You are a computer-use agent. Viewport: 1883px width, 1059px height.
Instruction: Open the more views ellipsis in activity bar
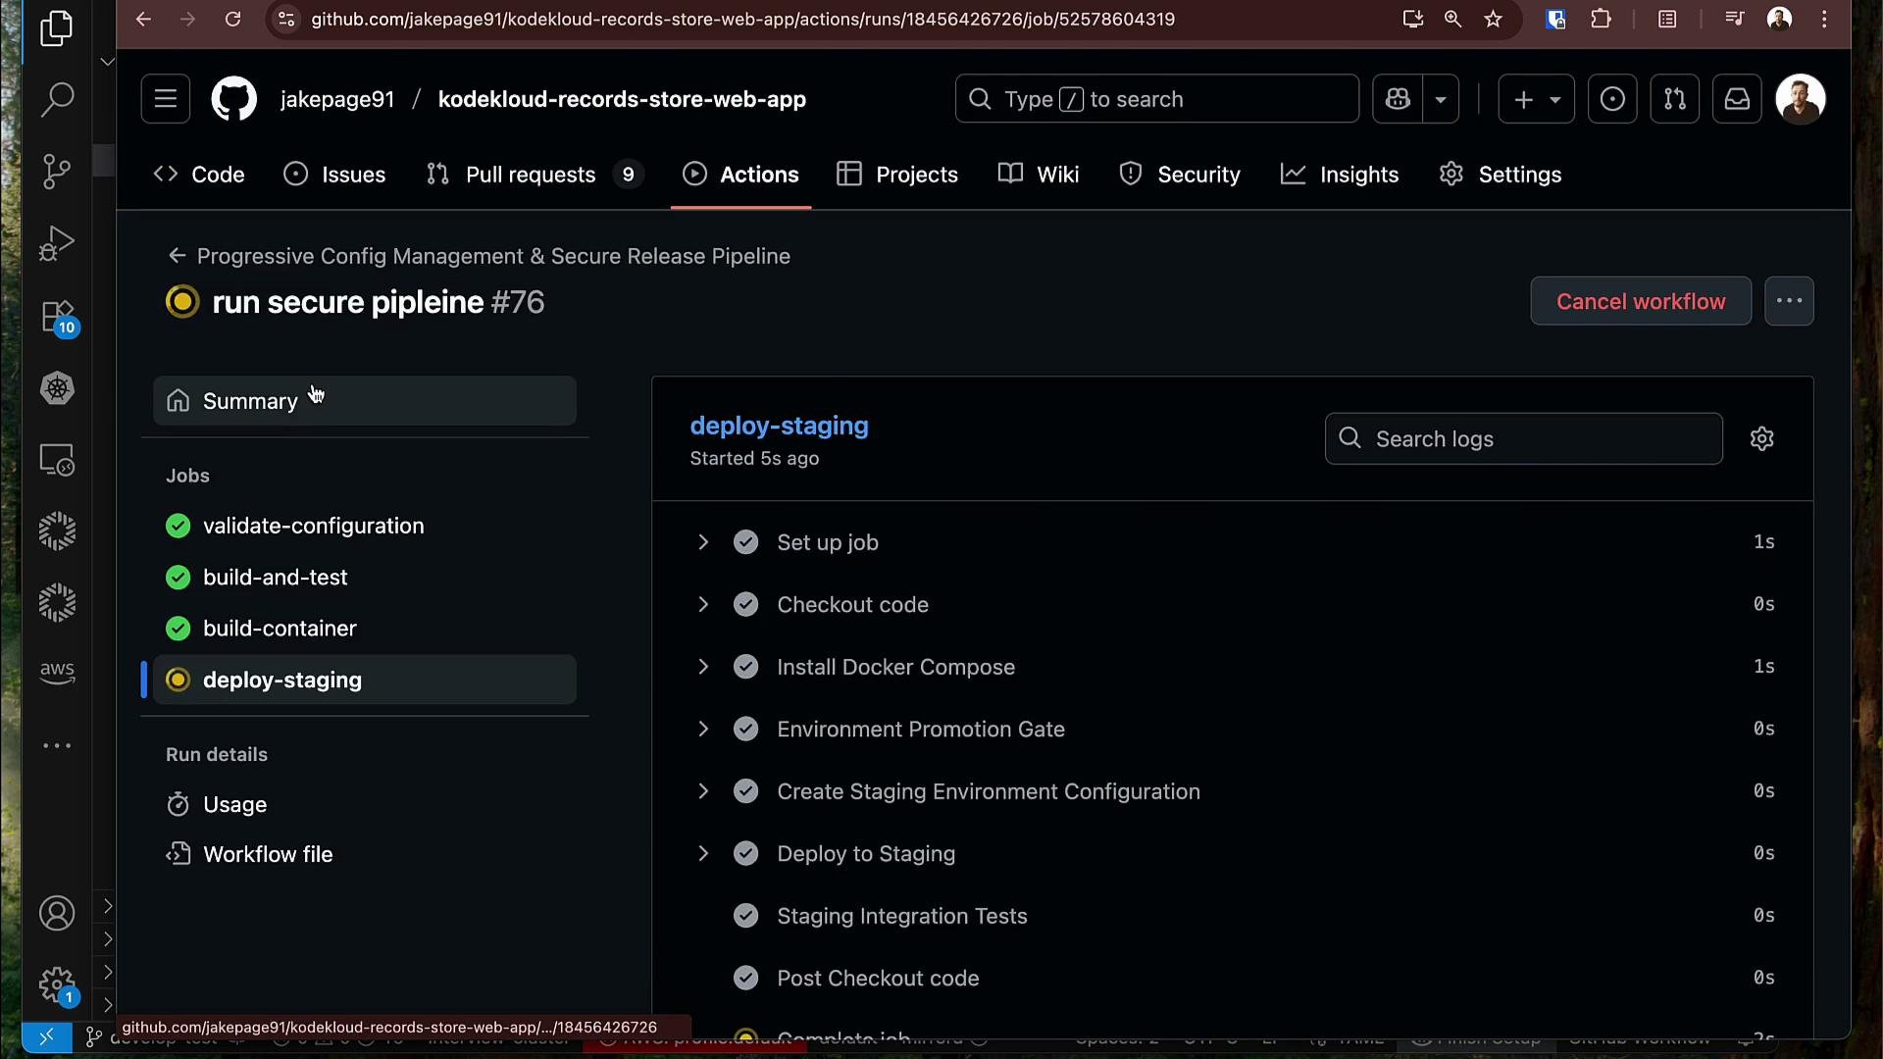[x=57, y=746]
